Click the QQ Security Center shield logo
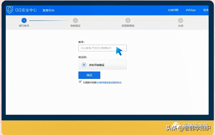Viewport: 215px width, 135px height. tap(9, 10)
